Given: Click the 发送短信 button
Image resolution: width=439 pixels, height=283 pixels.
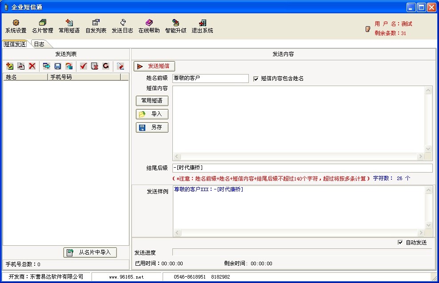Looking at the screenshot, I should coord(155,66).
